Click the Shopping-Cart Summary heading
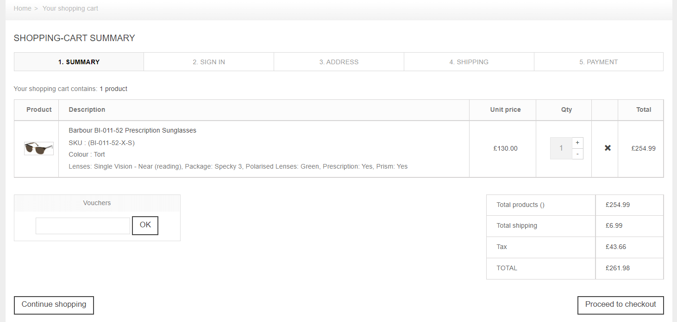The image size is (677, 322). coord(74,38)
